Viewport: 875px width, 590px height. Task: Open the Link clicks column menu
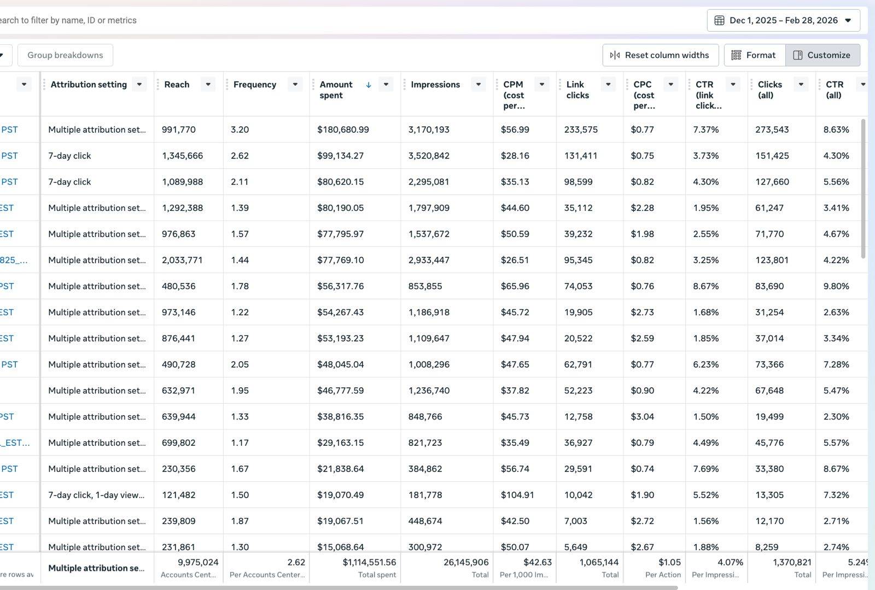pos(608,85)
